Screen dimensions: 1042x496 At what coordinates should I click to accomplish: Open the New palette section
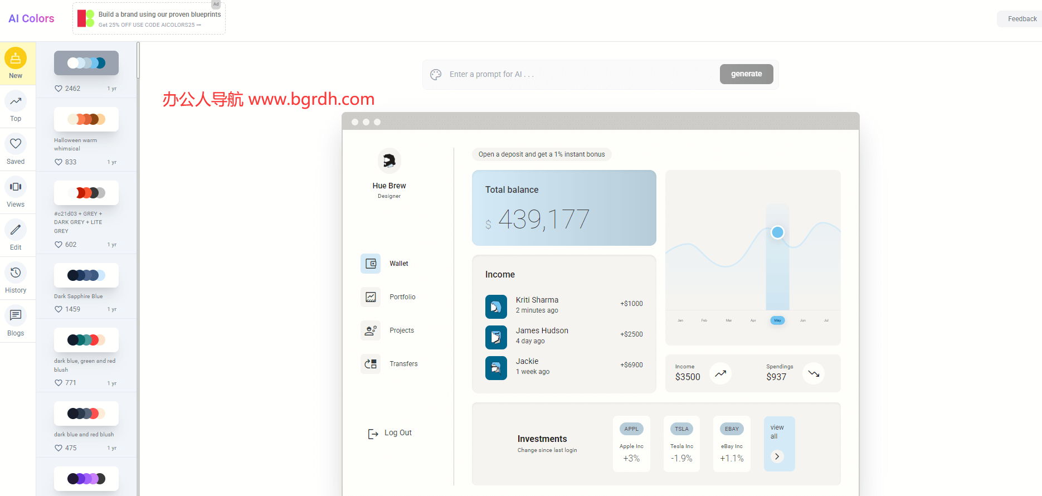16,63
